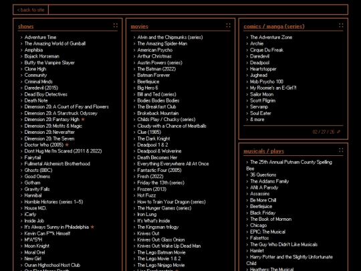Viewport: 361px width, 271px height.
Task: Click the chevron before American Psycho
Action: pos(134,50)
